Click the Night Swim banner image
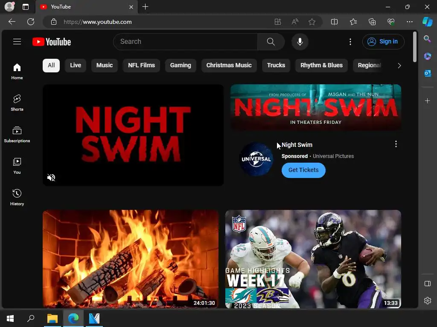 316,107
